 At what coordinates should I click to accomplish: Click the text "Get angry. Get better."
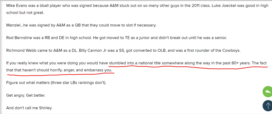(x=26, y=95)
